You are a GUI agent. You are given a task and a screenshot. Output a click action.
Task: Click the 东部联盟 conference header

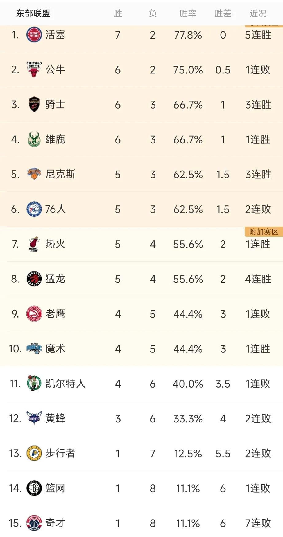[33, 13]
